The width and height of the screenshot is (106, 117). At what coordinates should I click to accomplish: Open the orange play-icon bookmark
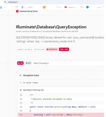(44, 7)
